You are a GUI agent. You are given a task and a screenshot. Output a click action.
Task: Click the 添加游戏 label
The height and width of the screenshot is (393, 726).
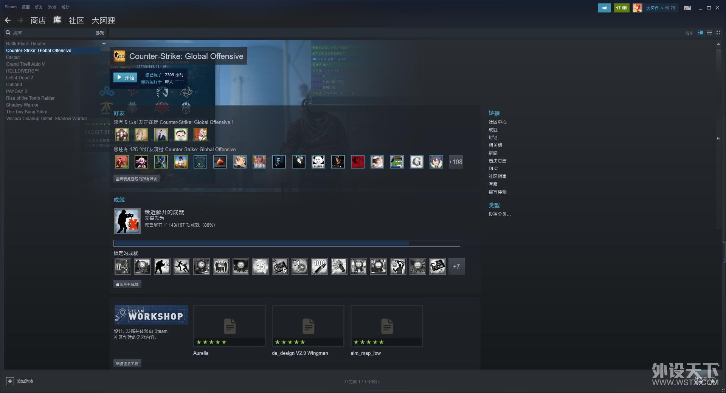[x=25, y=381]
